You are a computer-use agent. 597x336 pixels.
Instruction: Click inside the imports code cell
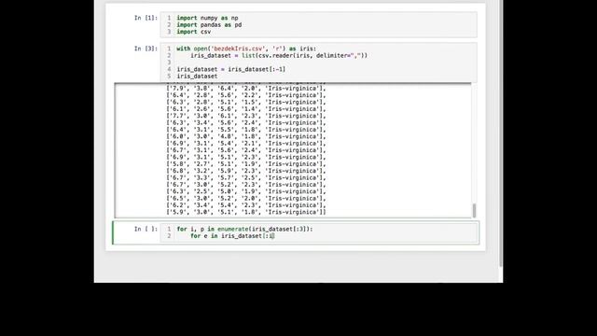point(319,25)
